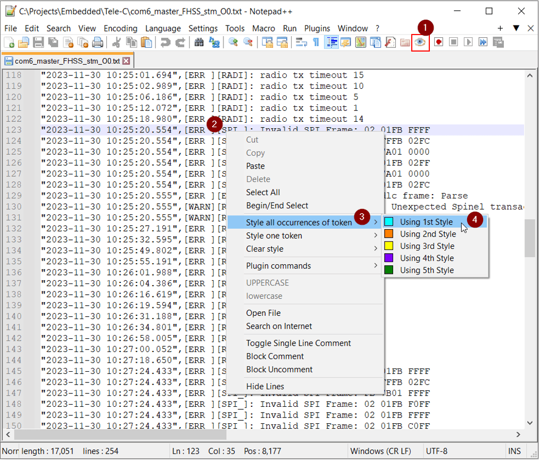The image size is (540, 460).
Task: Click the Synchronize horizontal scrolling icon
Action: pyautogui.click(x=282, y=43)
